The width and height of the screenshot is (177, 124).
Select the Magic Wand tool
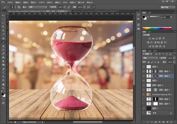pos(3,27)
